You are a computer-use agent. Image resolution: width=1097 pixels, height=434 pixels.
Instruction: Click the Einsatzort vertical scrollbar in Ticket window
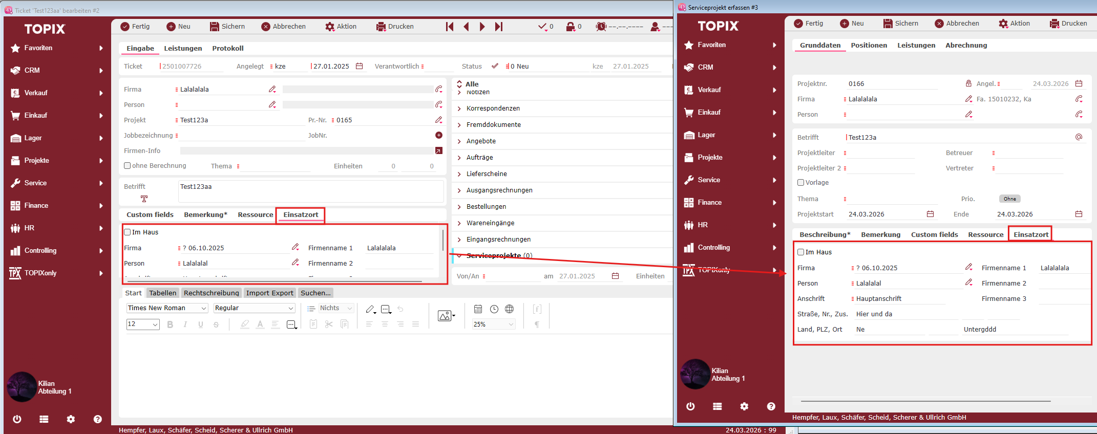[x=443, y=241]
